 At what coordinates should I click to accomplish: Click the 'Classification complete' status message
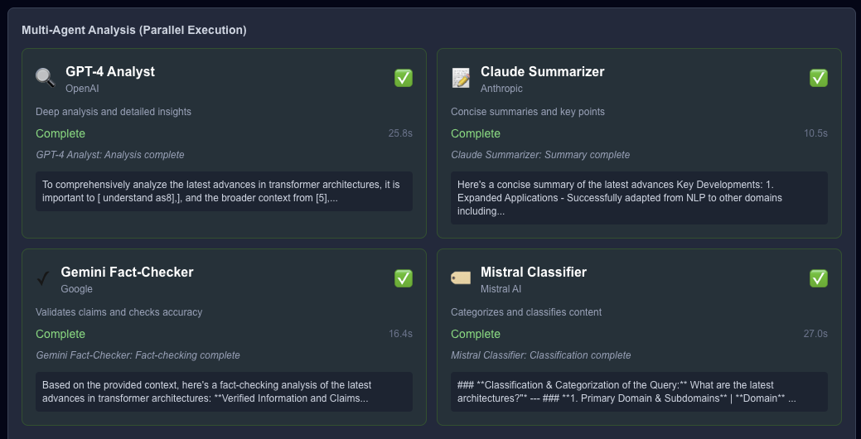[x=540, y=355]
